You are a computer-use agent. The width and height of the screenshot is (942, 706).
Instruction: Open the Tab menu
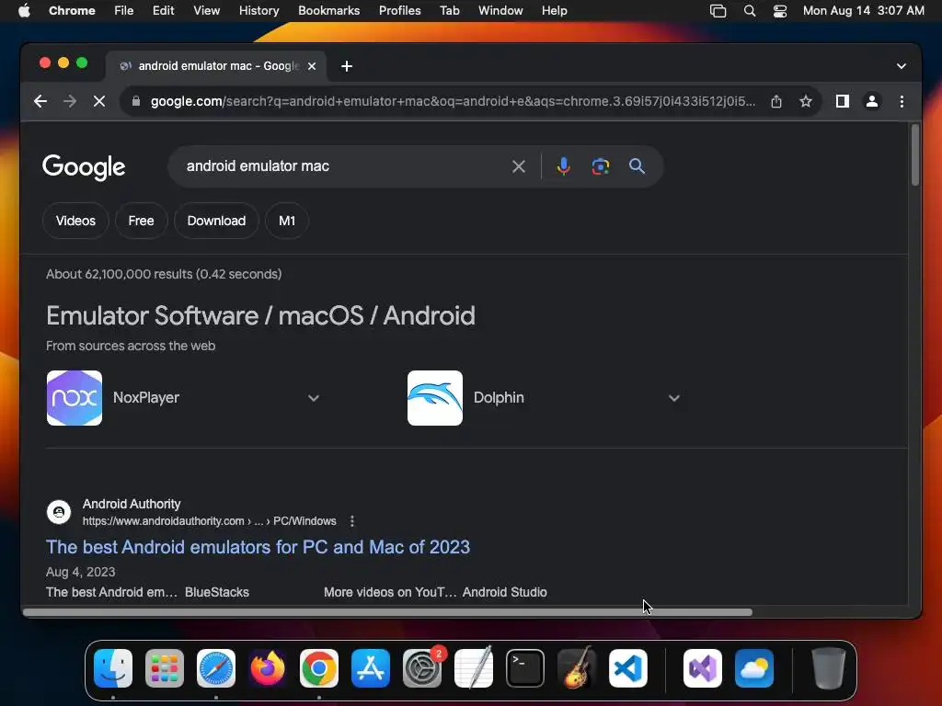[x=449, y=10]
